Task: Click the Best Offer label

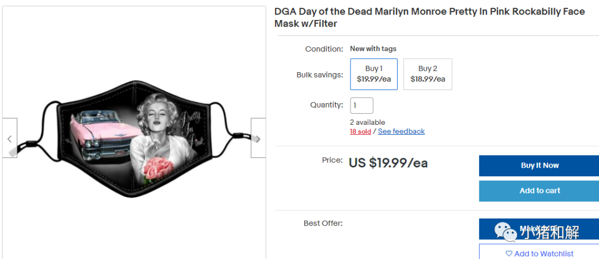Action: tap(323, 224)
